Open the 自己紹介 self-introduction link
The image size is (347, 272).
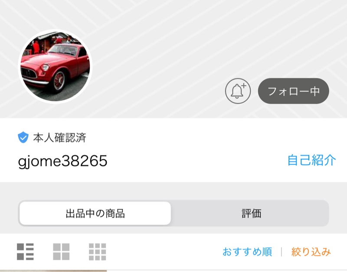(311, 160)
